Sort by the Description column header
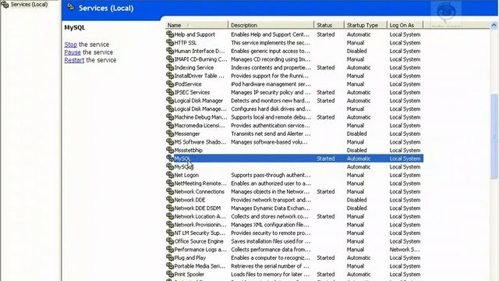Image resolution: width=499 pixels, height=281 pixels. tap(271, 25)
